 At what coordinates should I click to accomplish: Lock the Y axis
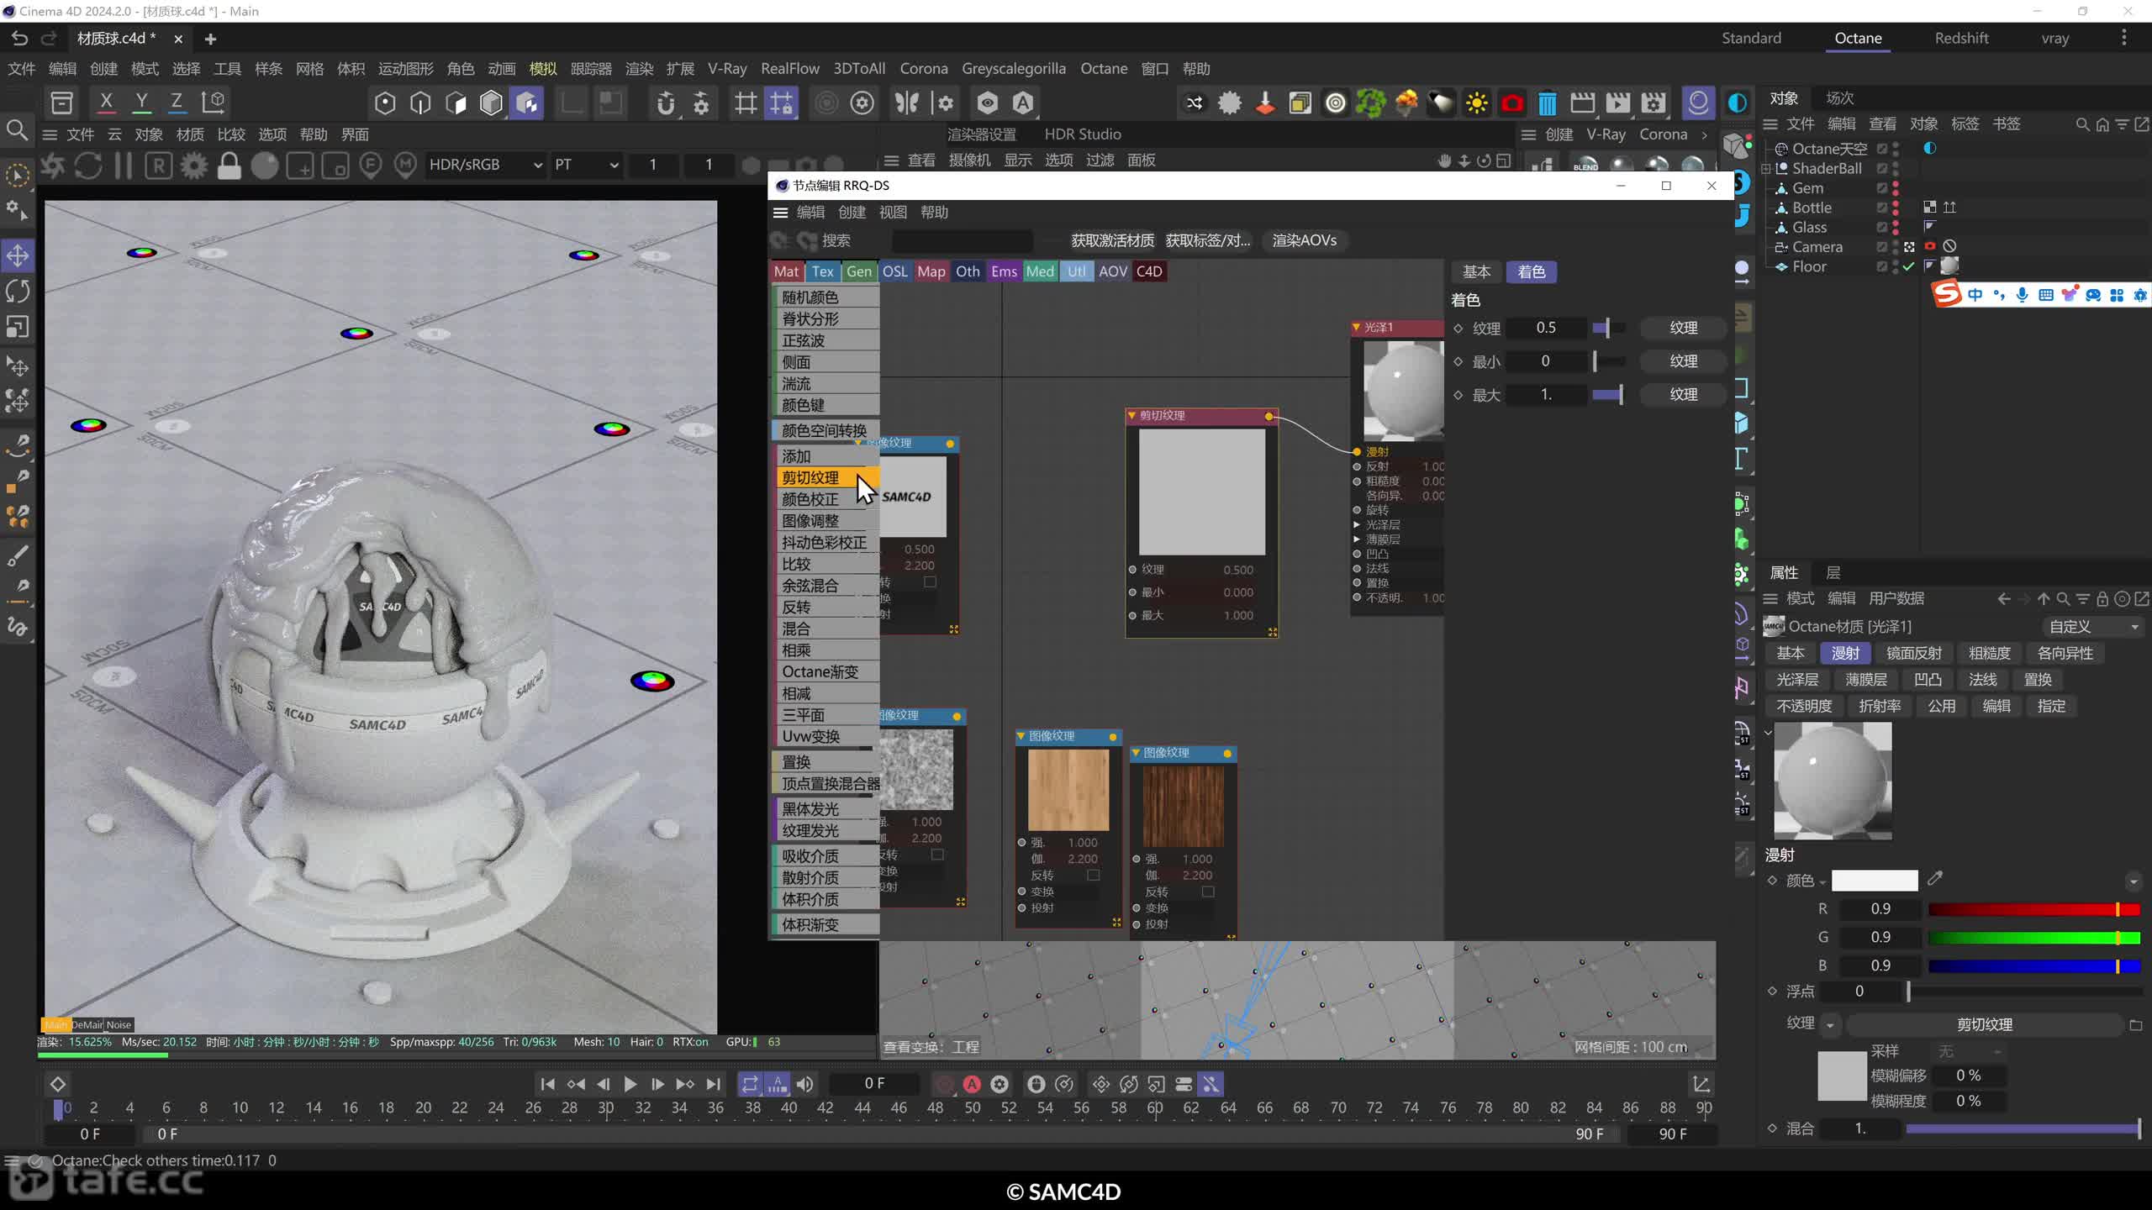click(141, 103)
